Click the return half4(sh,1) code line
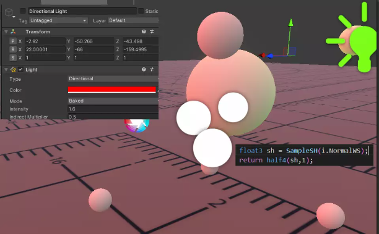The width and height of the screenshot is (379, 234). (276, 161)
